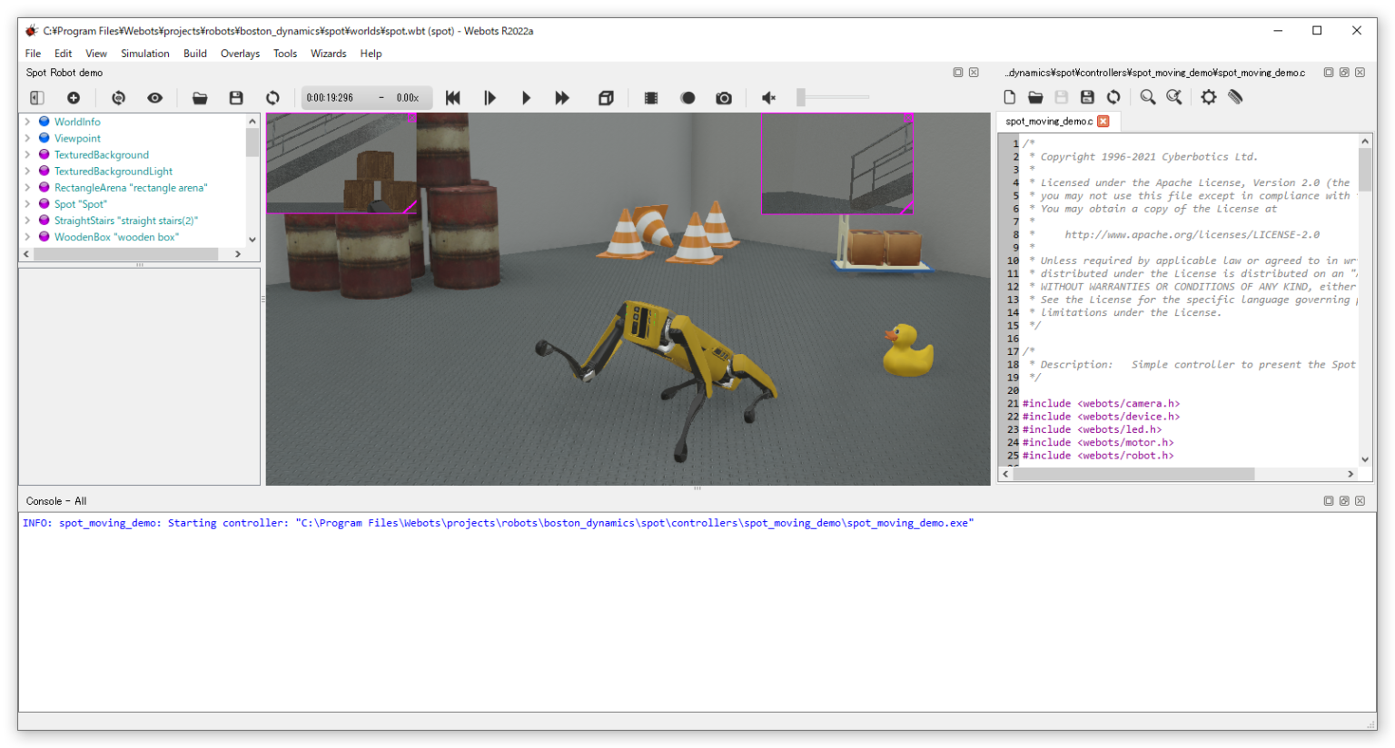Expand the WorldInfo node
This screenshot has width=1395, height=748.
[28, 121]
